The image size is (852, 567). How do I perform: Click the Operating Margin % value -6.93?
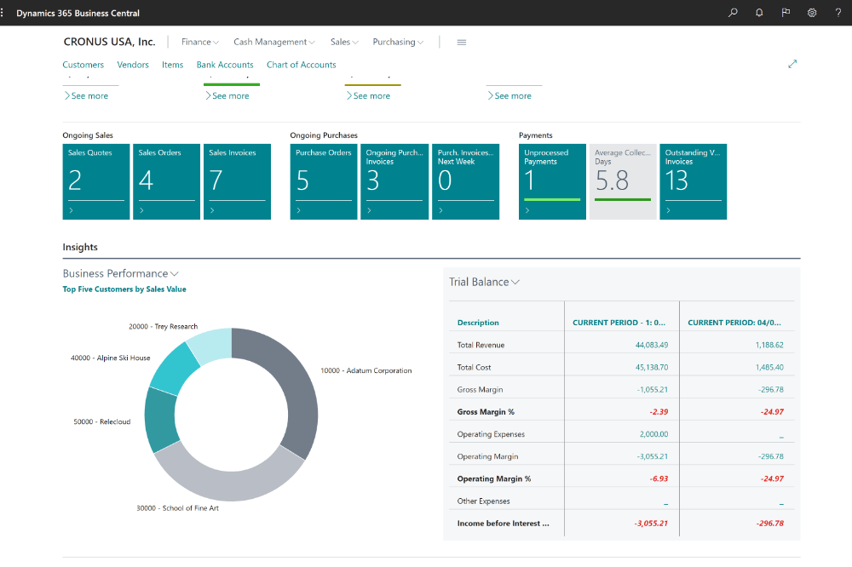(659, 478)
